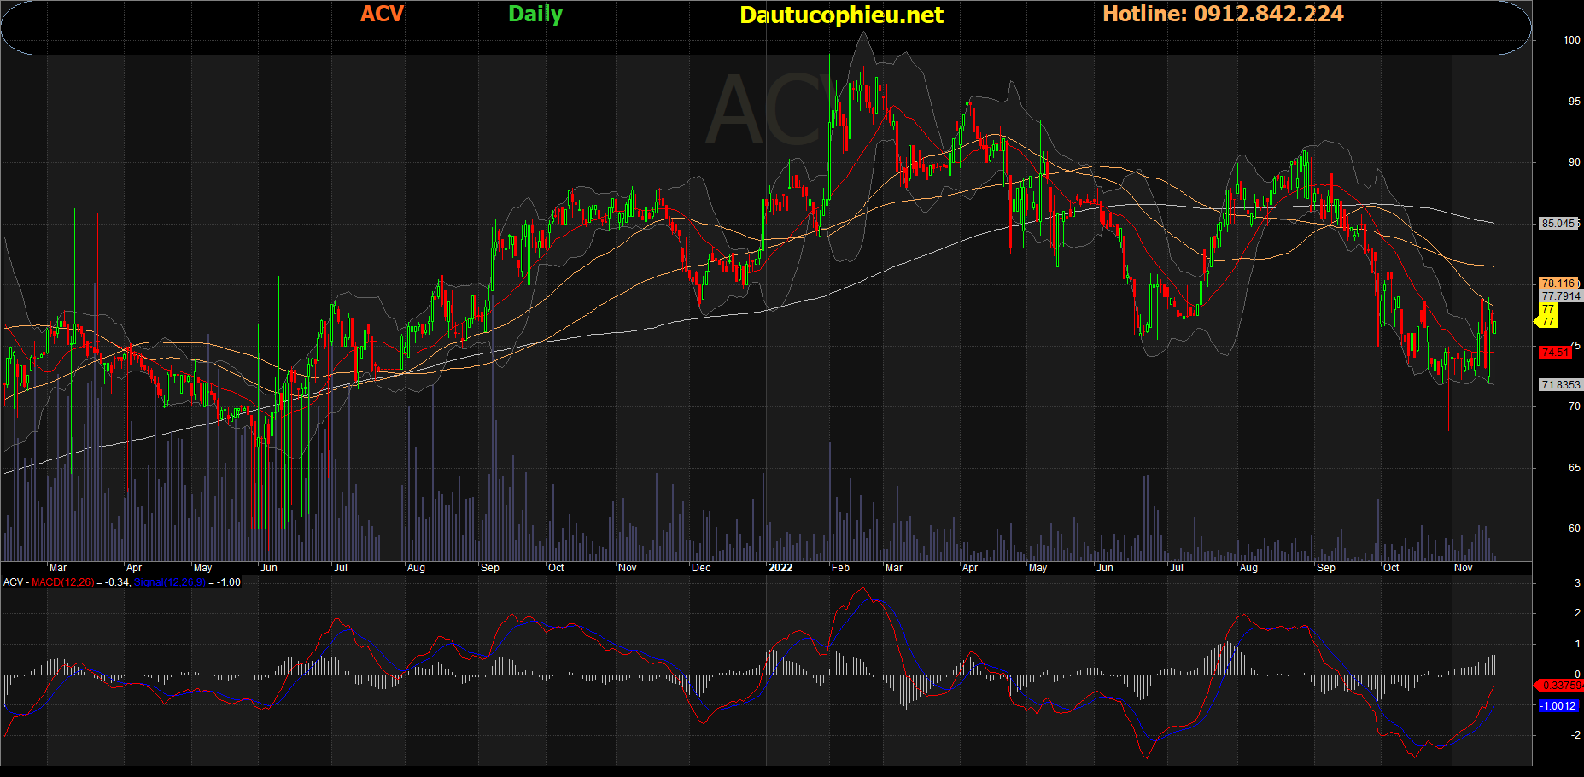Select the blue -1.0012 signal value tag
Screen dimensions: 1584x777
click(1558, 706)
